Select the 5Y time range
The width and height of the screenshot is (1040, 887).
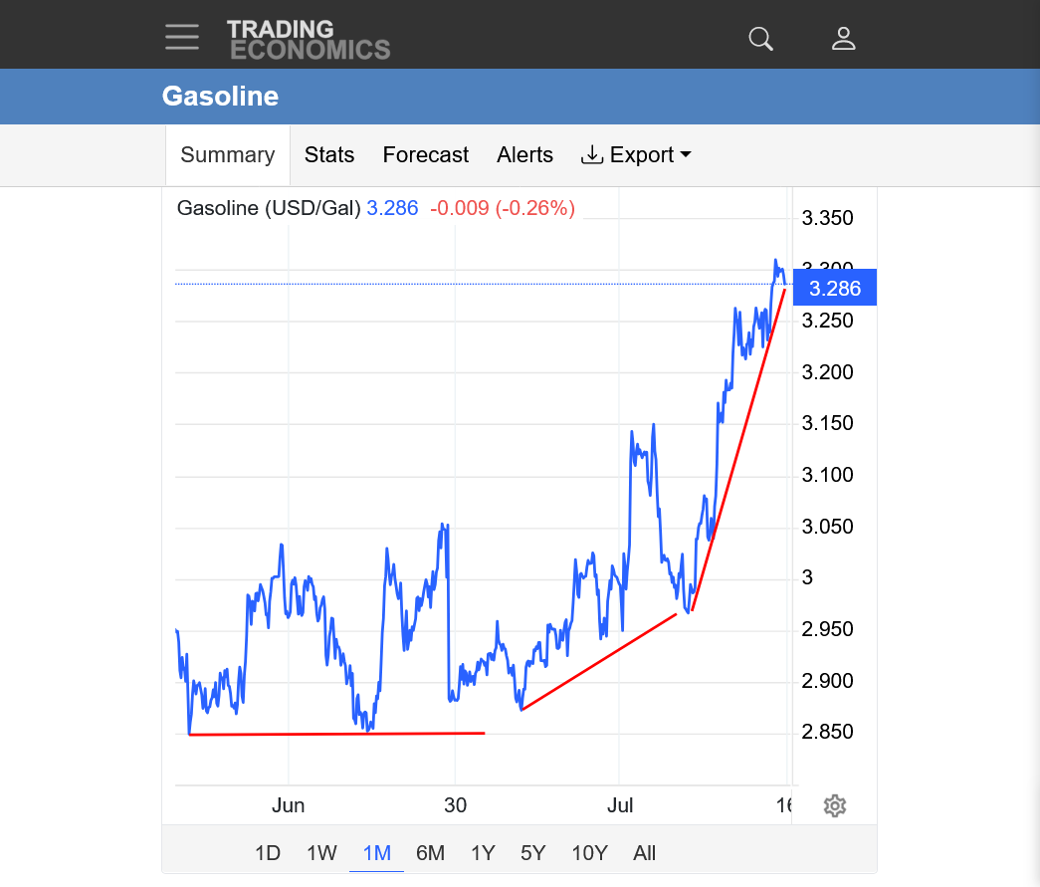(x=532, y=852)
